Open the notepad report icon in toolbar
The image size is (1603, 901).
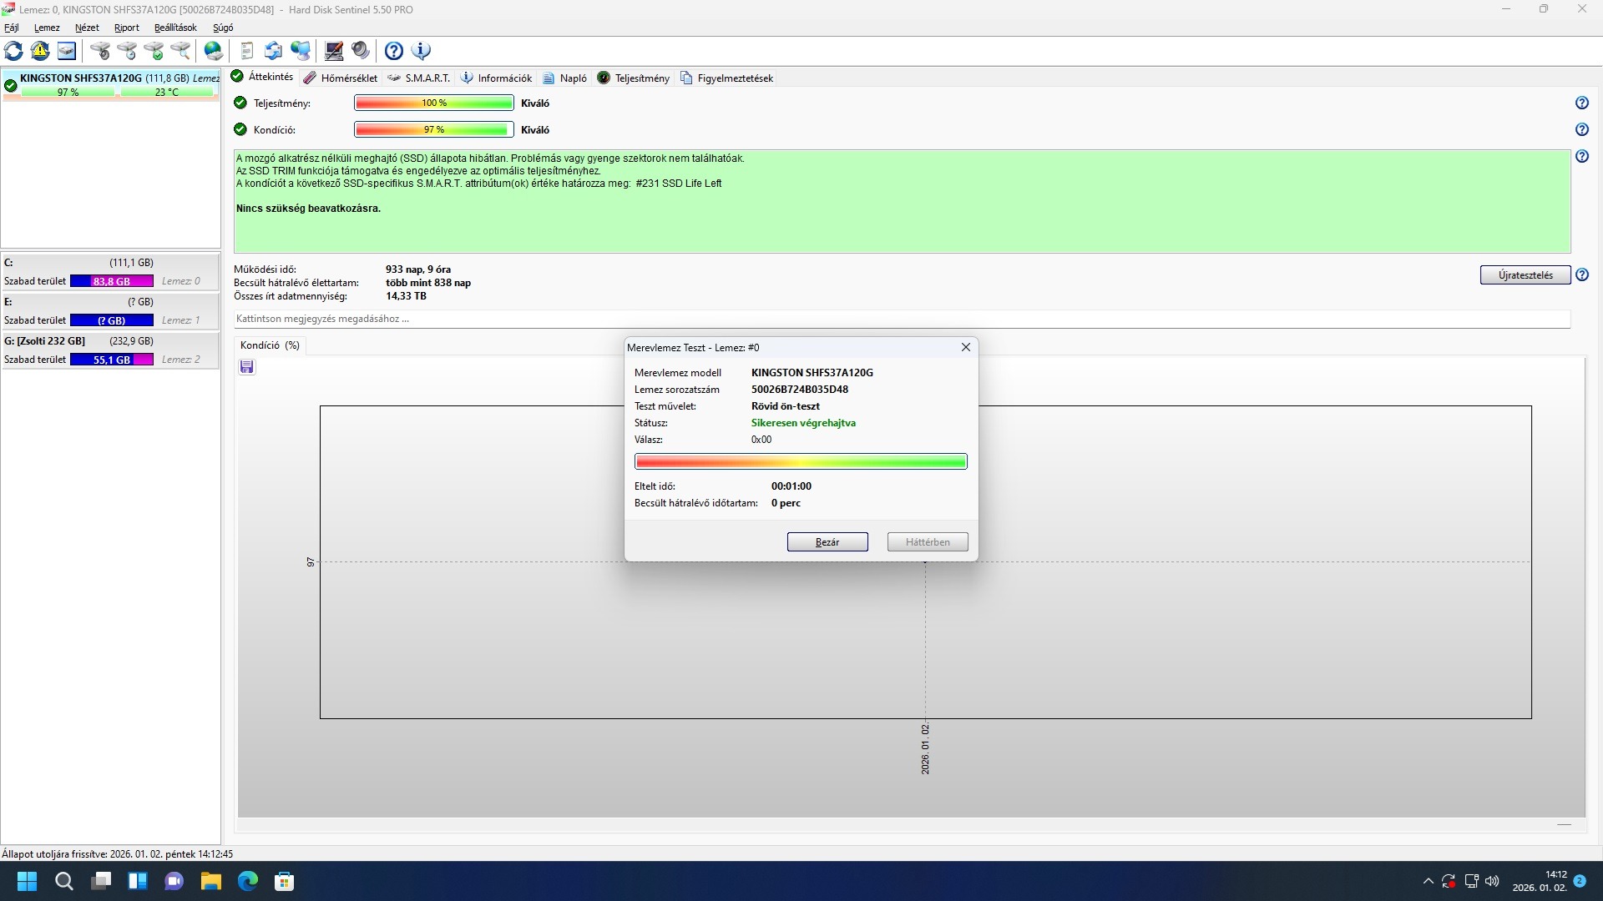[247, 51]
